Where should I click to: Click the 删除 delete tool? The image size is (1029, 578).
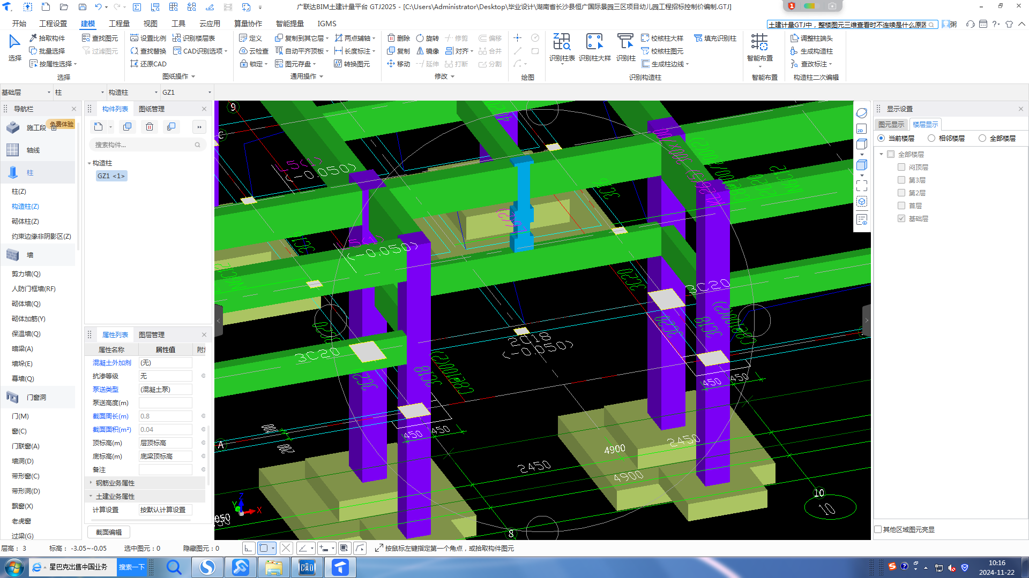(399, 38)
